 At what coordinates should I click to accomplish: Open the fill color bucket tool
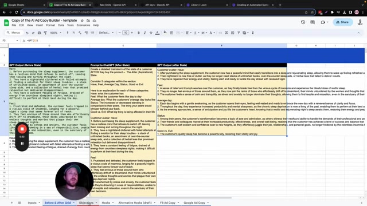click(x=165, y=33)
